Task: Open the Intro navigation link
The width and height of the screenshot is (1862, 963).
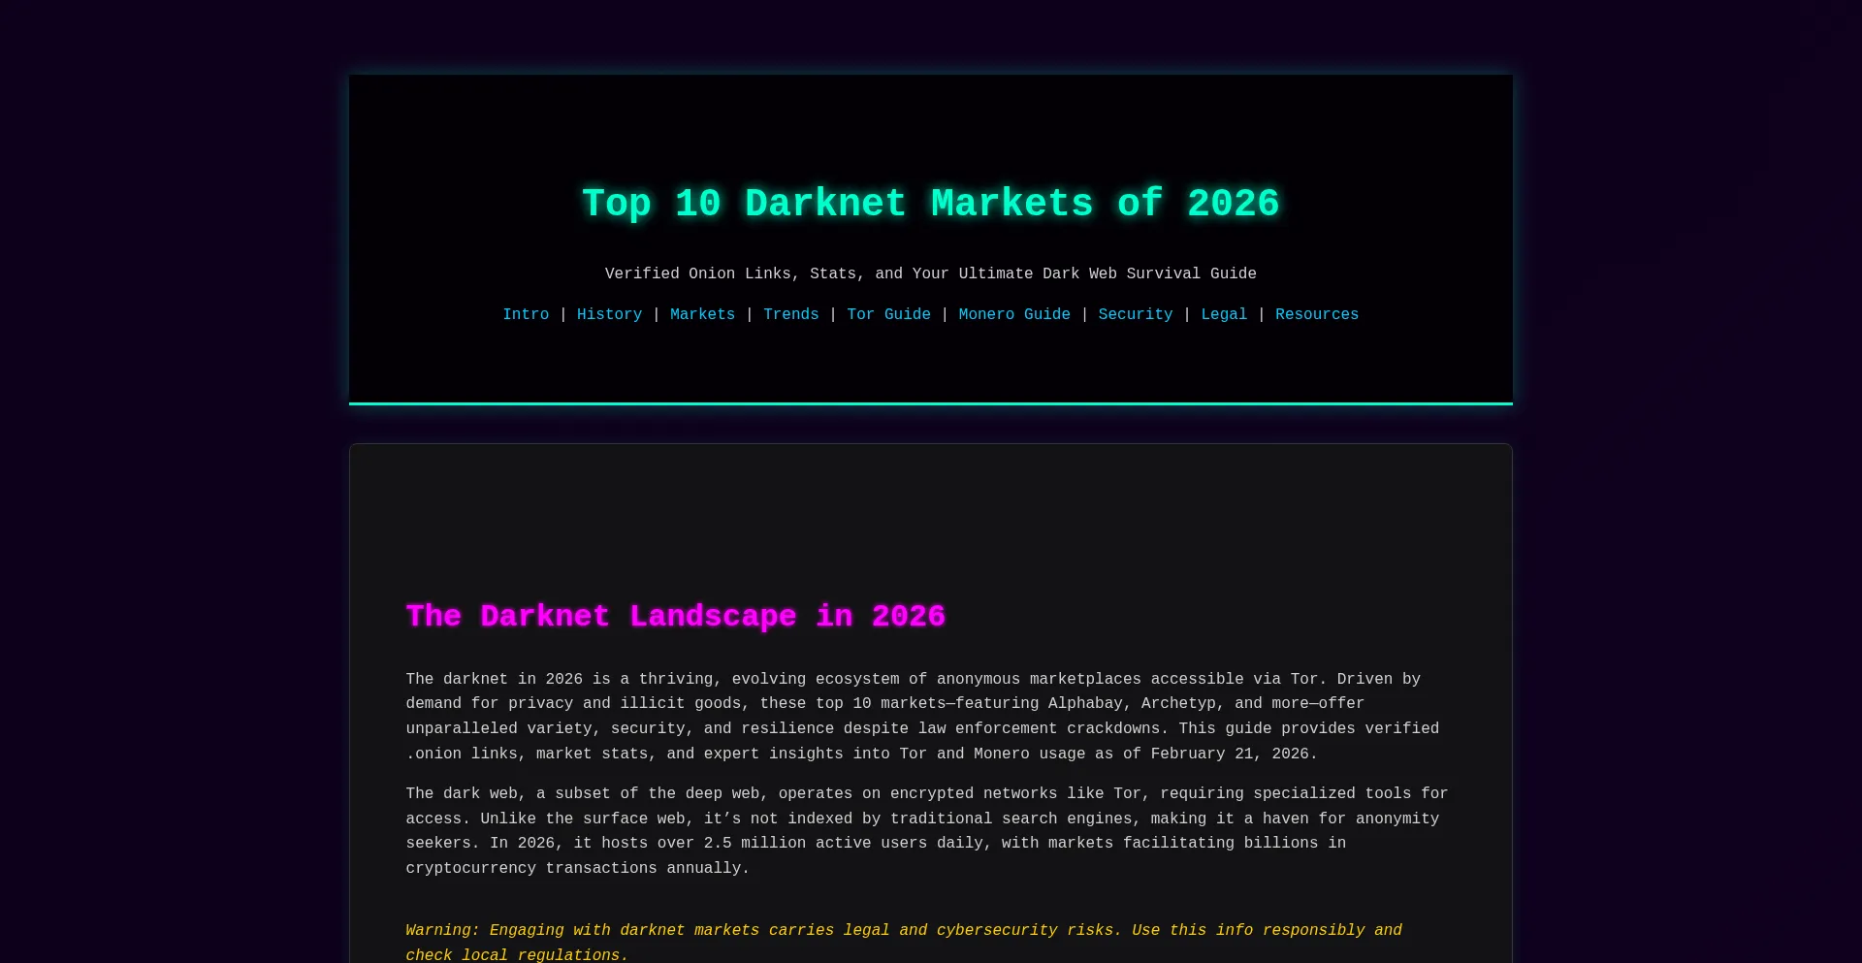Action: pyautogui.click(x=526, y=314)
